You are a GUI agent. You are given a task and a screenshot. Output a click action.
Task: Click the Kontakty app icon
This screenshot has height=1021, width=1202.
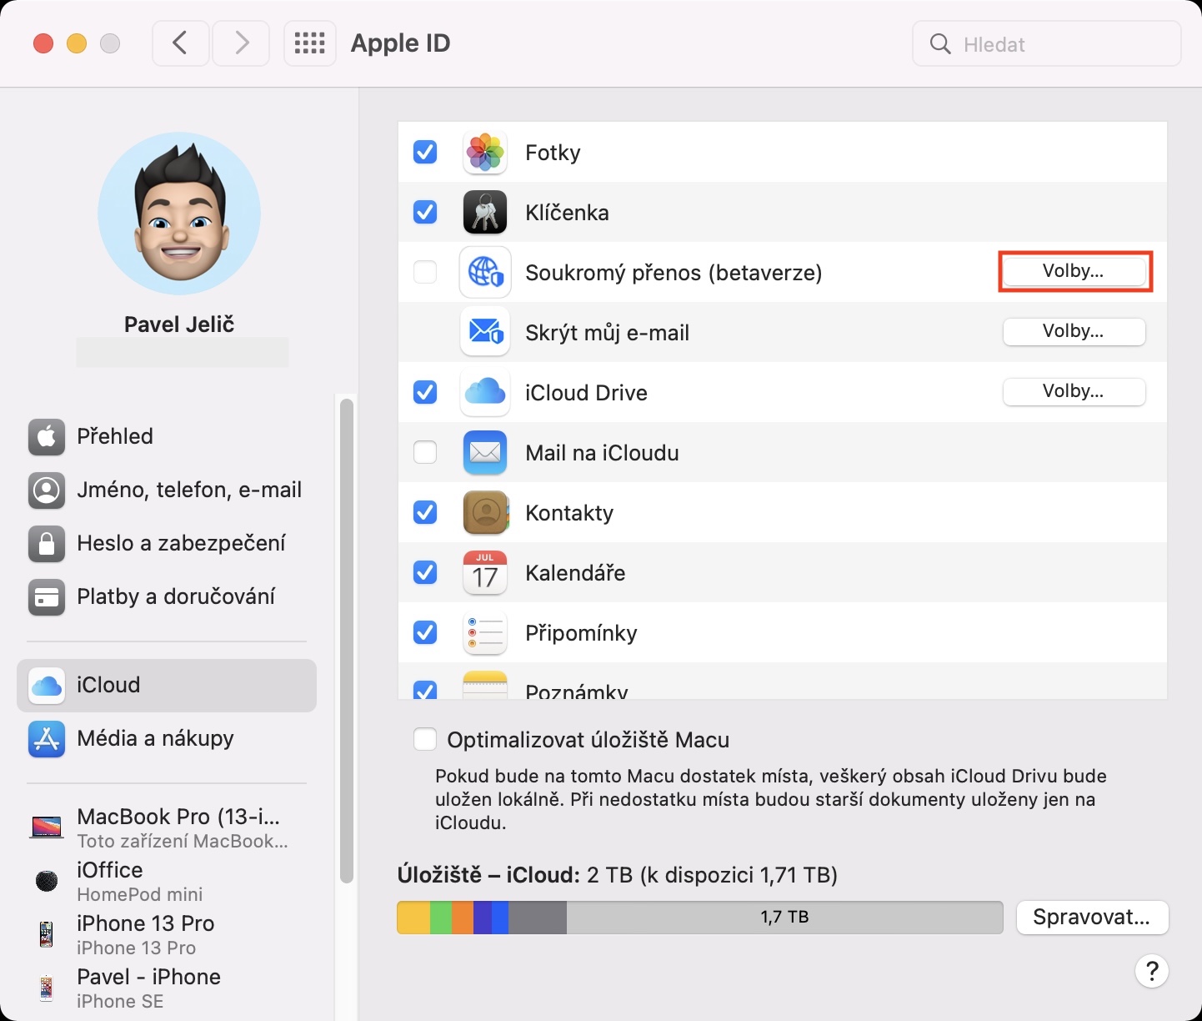484,513
